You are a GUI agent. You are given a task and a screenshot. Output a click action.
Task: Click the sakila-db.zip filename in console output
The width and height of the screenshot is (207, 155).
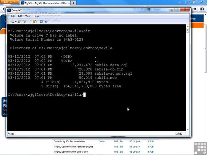coord(109,69)
